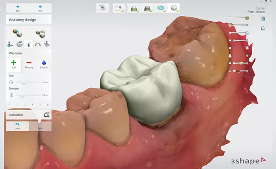The width and height of the screenshot is (276, 169).
Task: Open the Articulator panel icon
Action: click(46, 115)
